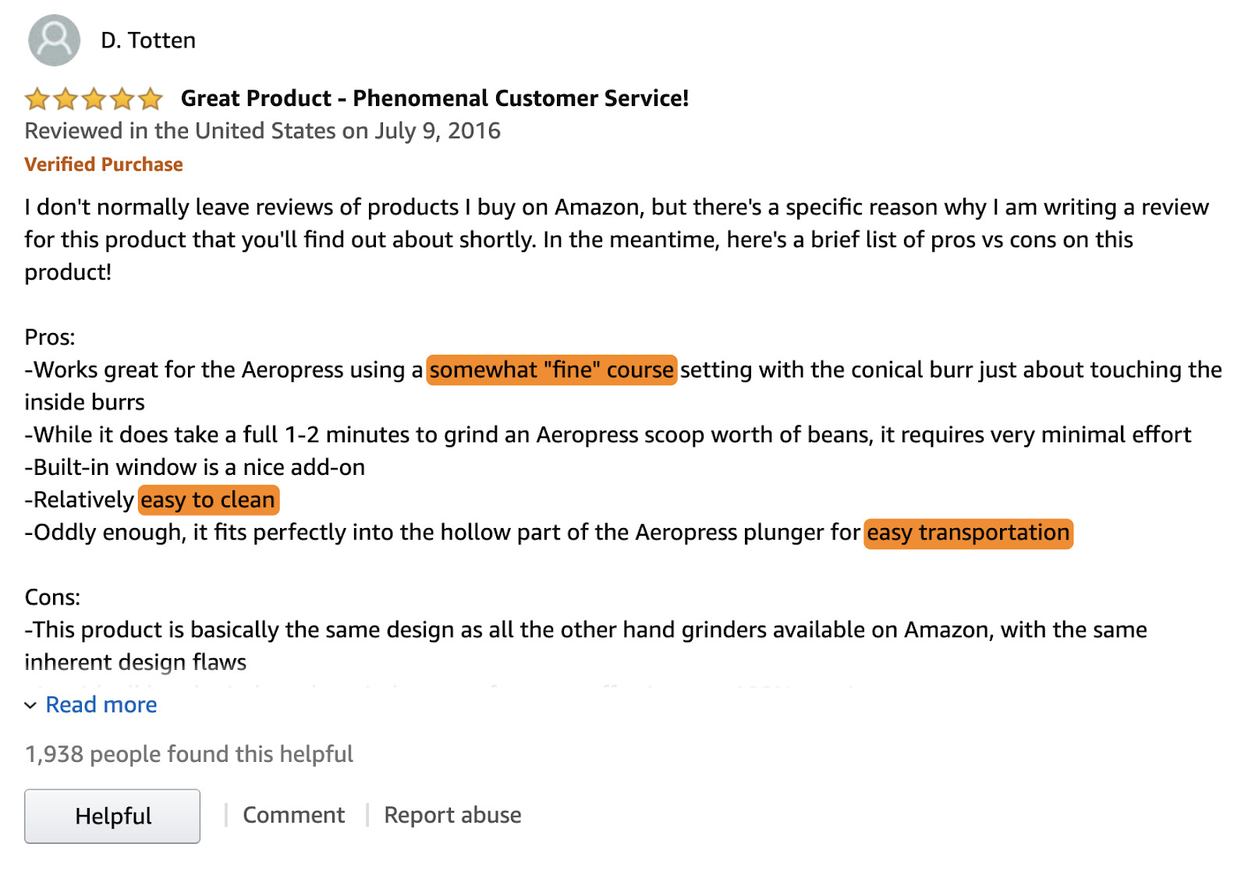The height and width of the screenshot is (875, 1248).
Task: Collapse the review using the downward arrow
Action: pos(31,706)
